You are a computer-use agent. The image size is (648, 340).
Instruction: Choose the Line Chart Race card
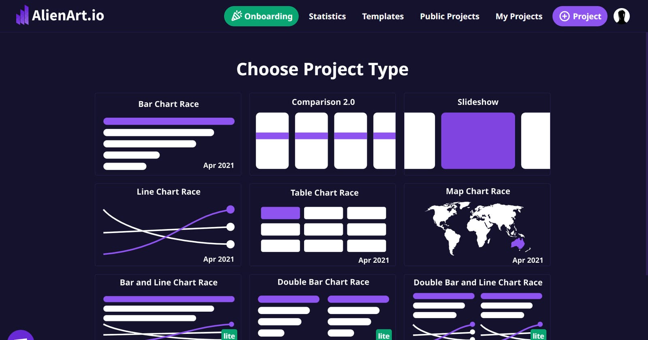(168, 225)
